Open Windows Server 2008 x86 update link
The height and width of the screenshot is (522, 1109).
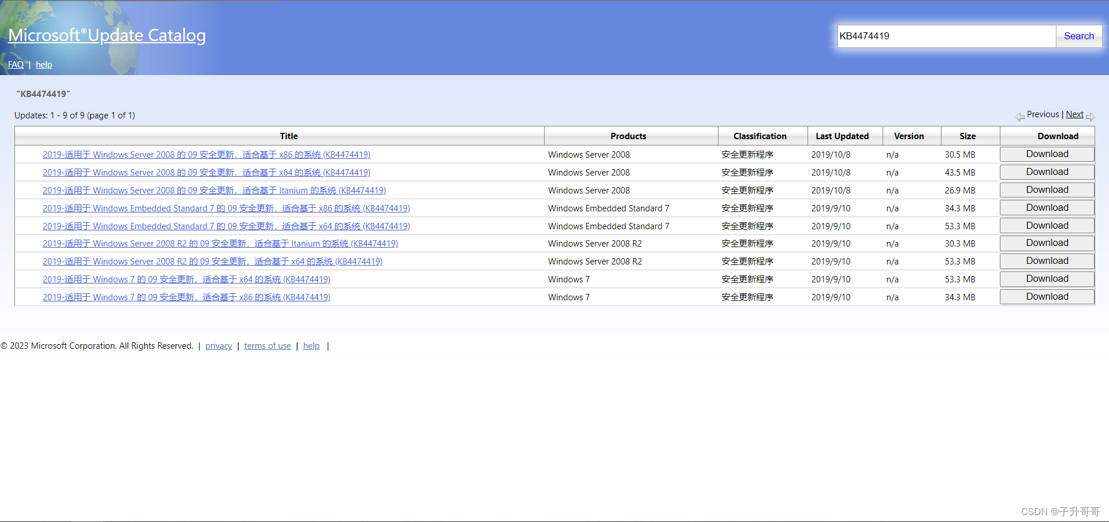coord(206,155)
